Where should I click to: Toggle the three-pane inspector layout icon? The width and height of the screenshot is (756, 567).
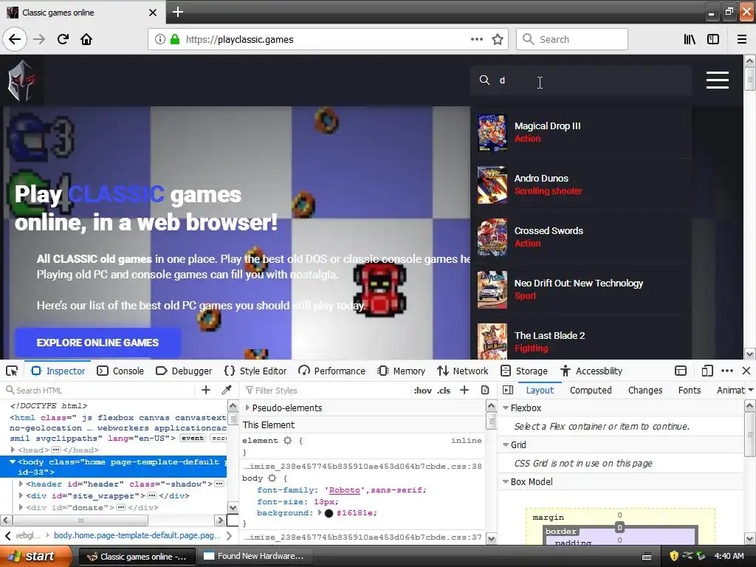(x=508, y=390)
